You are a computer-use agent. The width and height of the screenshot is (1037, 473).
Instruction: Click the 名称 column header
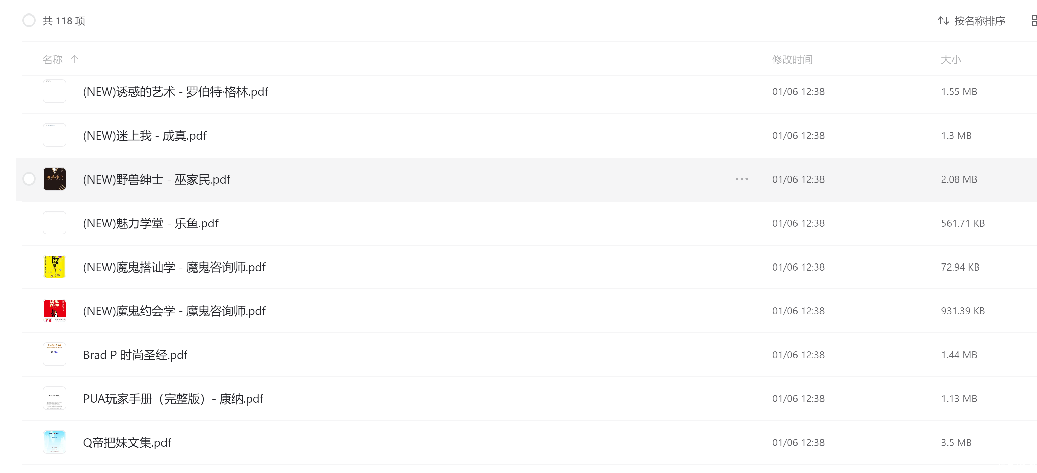click(x=53, y=59)
